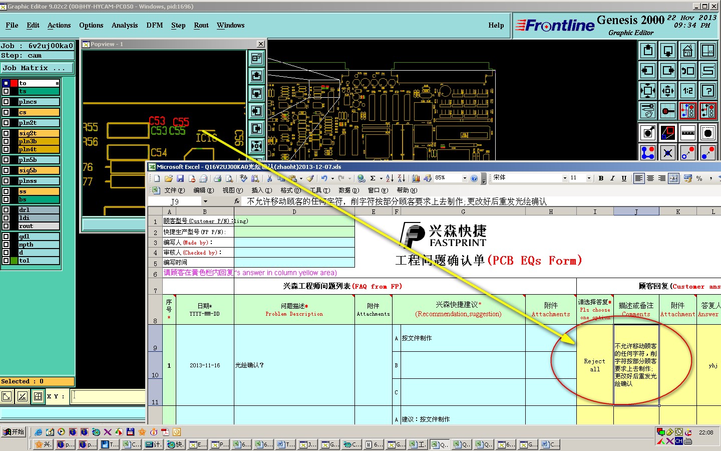Open the Excel zoom 85% dropdown
The image size is (721, 451).
465,178
